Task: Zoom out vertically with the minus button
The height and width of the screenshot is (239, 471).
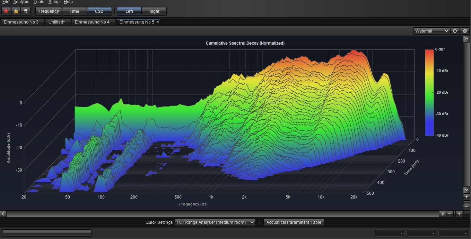Action: pos(466,206)
